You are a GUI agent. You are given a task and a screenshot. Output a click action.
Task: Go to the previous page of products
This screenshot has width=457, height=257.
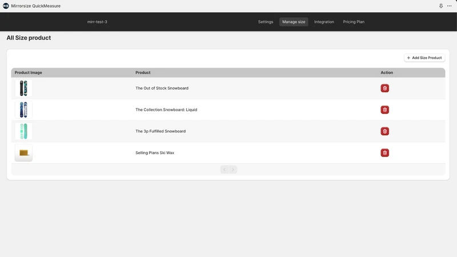[x=225, y=170]
